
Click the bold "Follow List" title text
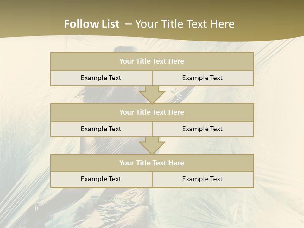pos(92,24)
